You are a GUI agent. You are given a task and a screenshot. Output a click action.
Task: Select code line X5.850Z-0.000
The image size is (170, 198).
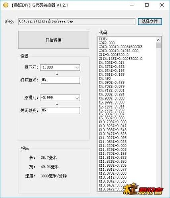112,118
